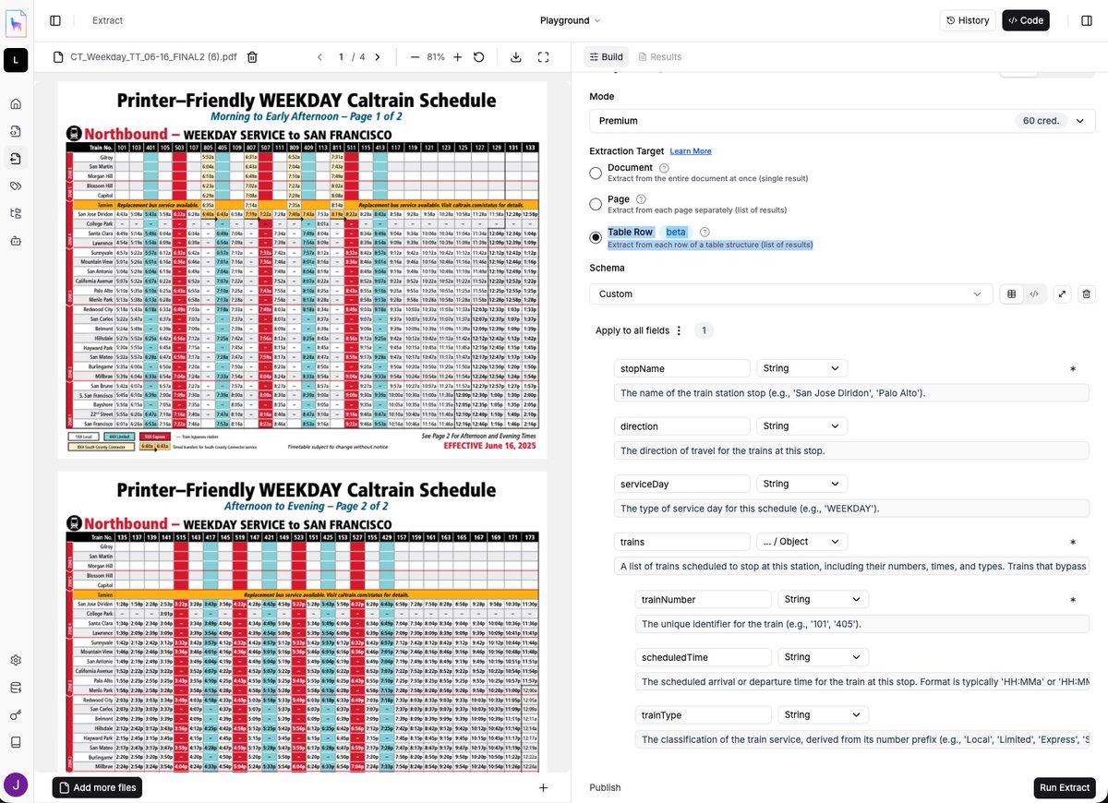Delete the uploaded PDF via trash icon
The width and height of the screenshot is (1108, 803).
[x=252, y=56]
